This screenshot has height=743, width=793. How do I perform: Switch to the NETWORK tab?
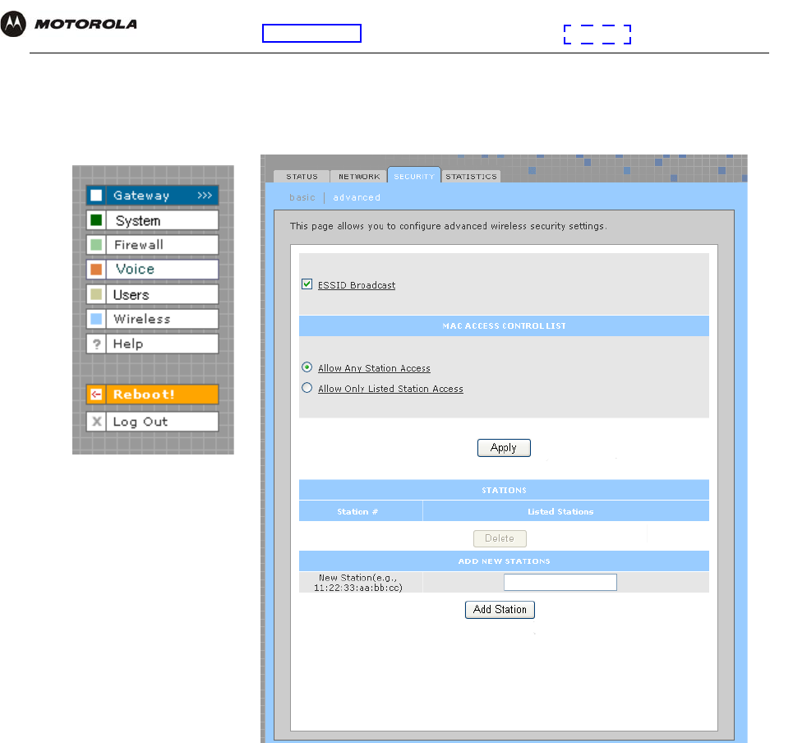tap(359, 176)
